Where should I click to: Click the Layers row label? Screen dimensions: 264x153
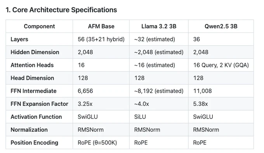pyautogui.click(x=19, y=39)
